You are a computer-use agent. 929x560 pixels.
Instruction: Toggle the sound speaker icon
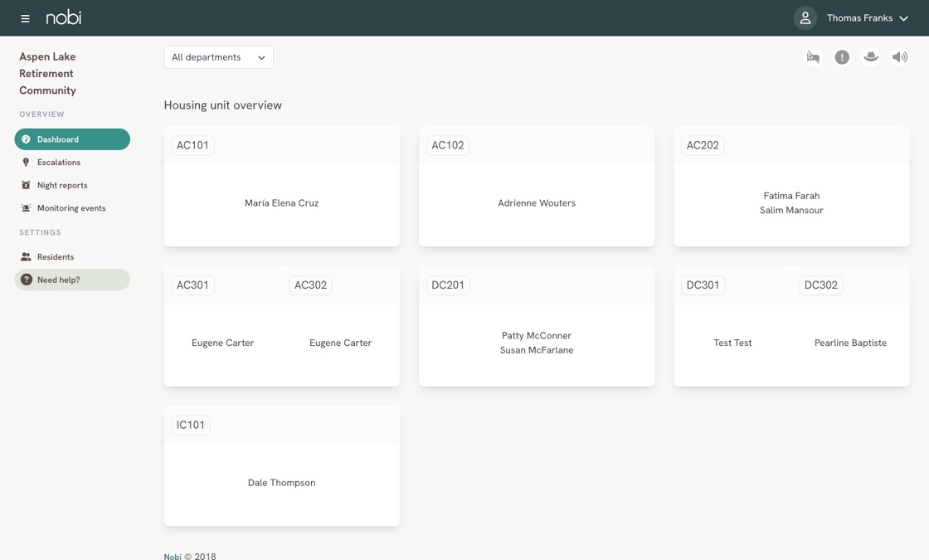coord(900,57)
